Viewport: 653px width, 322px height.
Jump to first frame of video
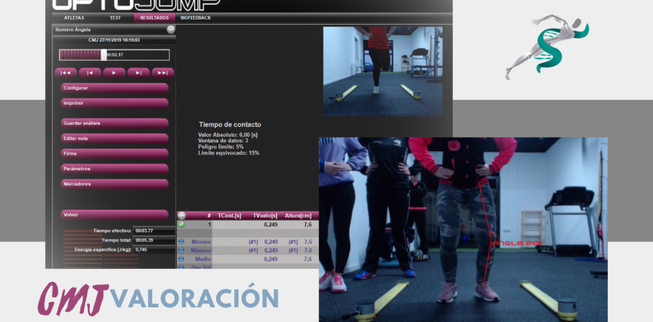coord(66,73)
